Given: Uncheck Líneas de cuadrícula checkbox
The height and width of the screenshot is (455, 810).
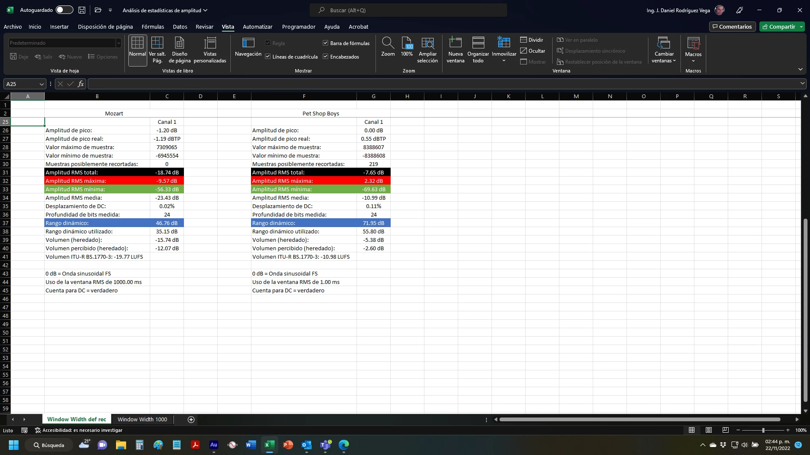Looking at the screenshot, I should (268, 56).
